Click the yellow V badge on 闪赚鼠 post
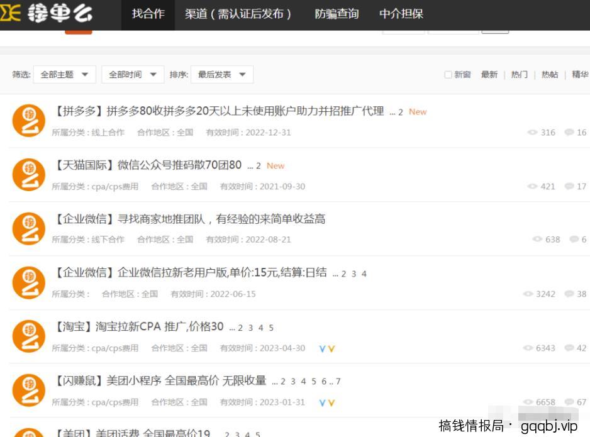This screenshot has width=590, height=437. (331, 402)
